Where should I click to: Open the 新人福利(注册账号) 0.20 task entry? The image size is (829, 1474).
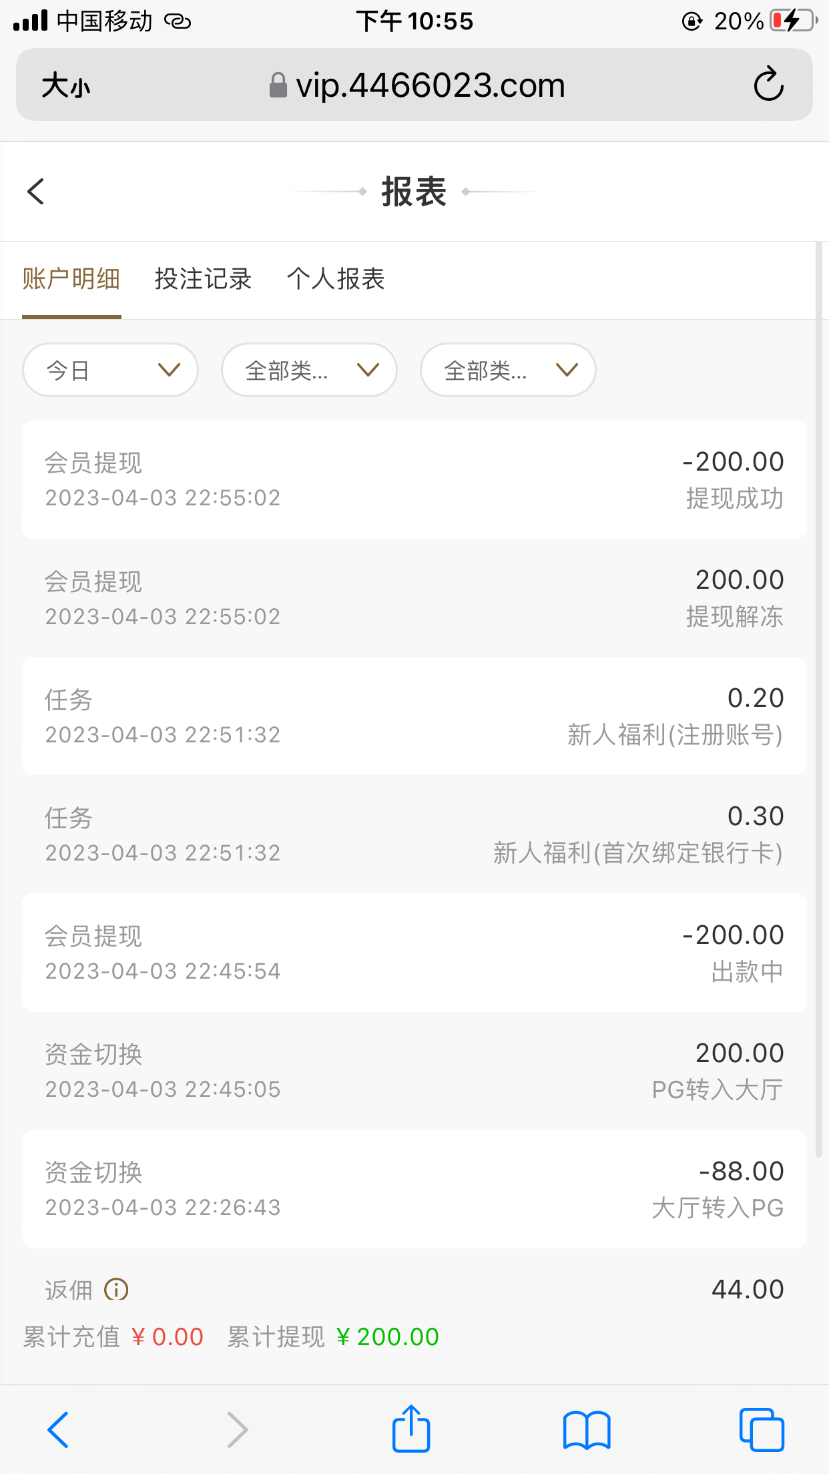pos(414,716)
